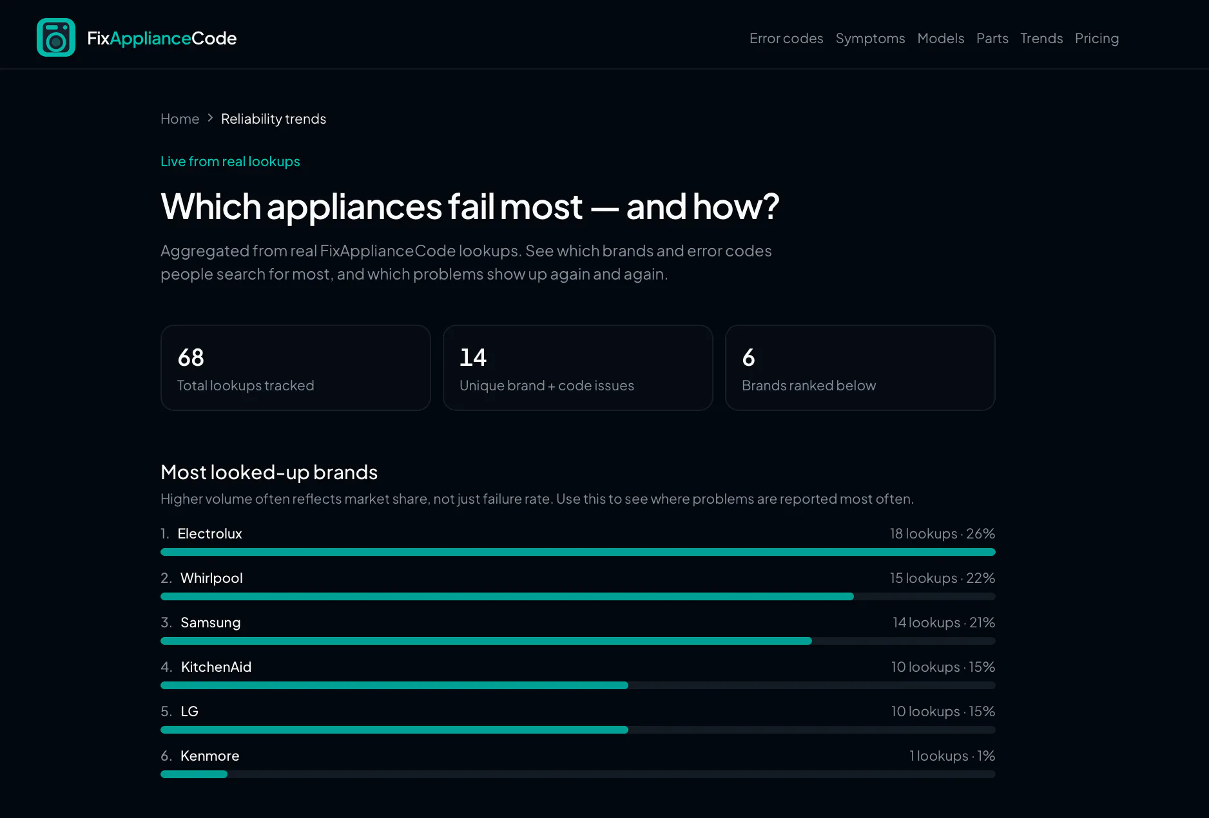The height and width of the screenshot is (818, 1209).
Task: Click the 'Most looked-up brands' heading
Action: [269, 472]
